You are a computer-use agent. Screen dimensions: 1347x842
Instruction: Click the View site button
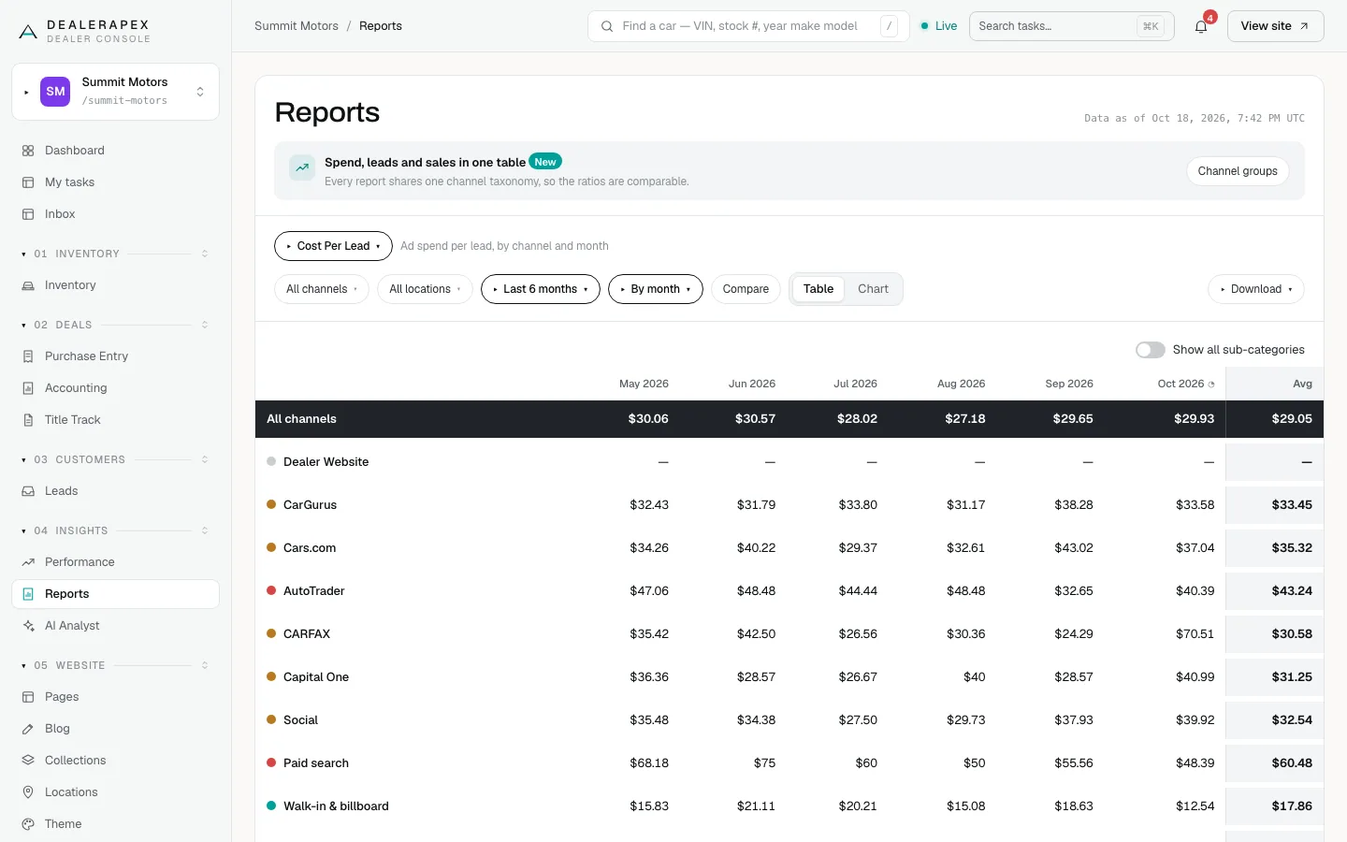[1275, 26]
